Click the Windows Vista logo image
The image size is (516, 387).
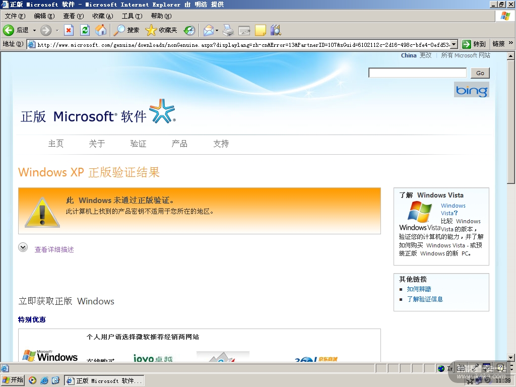point(420,216)
